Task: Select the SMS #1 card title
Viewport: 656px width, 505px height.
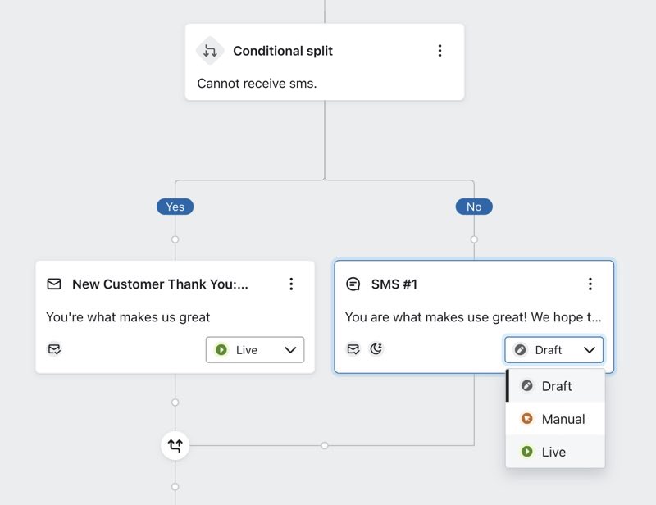Action: [394, 284]
